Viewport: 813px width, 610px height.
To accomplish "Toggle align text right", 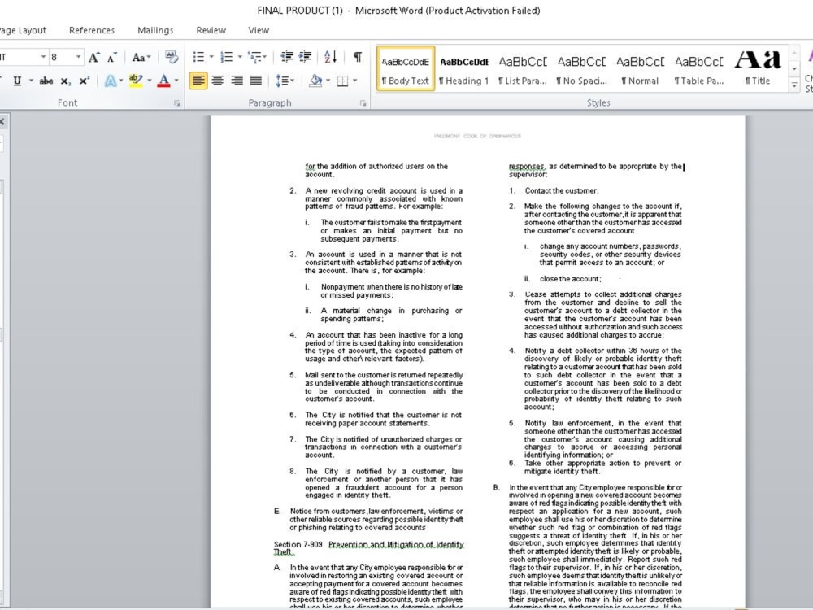I will click(237, 81).
